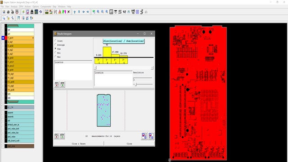Image resolution: width=288 pixels, height=162 pixels.
Task: Click the zoom in magnifier icon
Action: coord(98,12)
